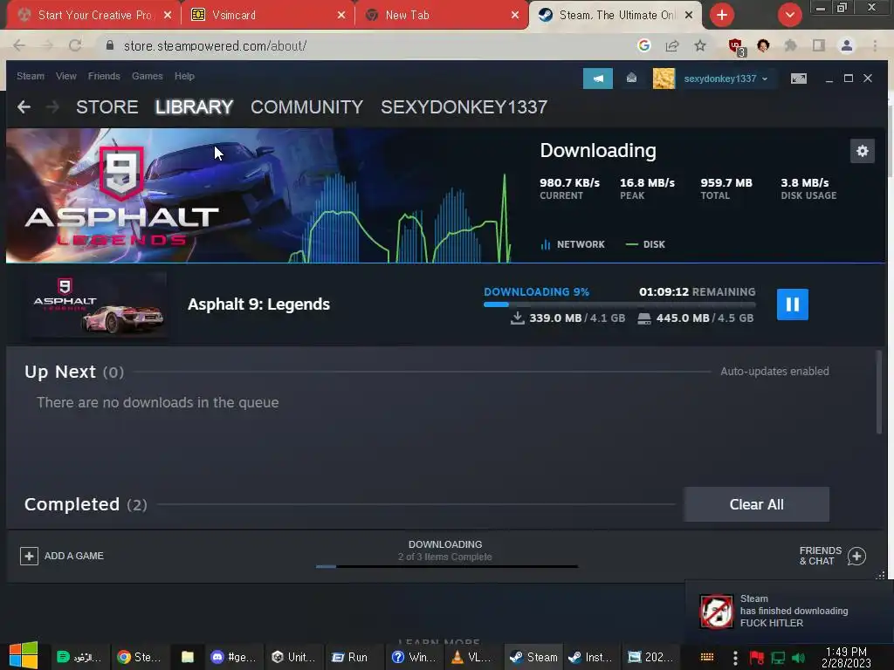
Task: Open the browser extensions puzzle icon
Action: (790, 45)
